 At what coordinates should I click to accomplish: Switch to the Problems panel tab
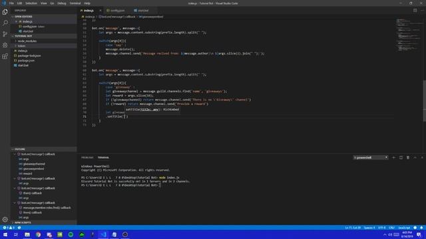tap(87, 157)
